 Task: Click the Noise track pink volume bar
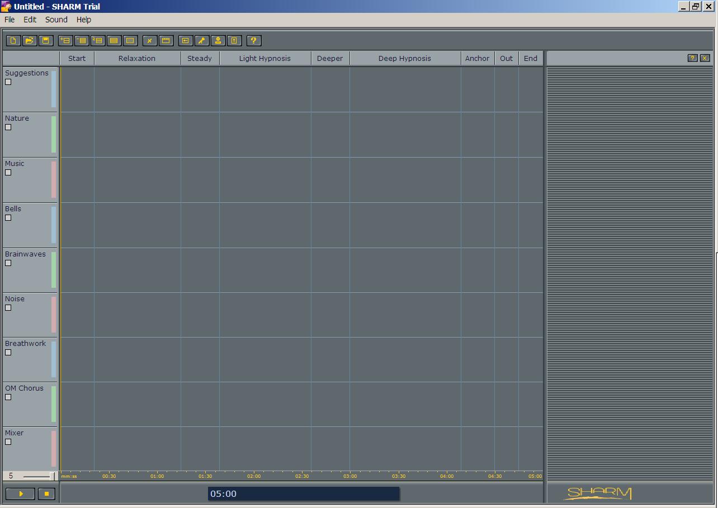point(54,315)
